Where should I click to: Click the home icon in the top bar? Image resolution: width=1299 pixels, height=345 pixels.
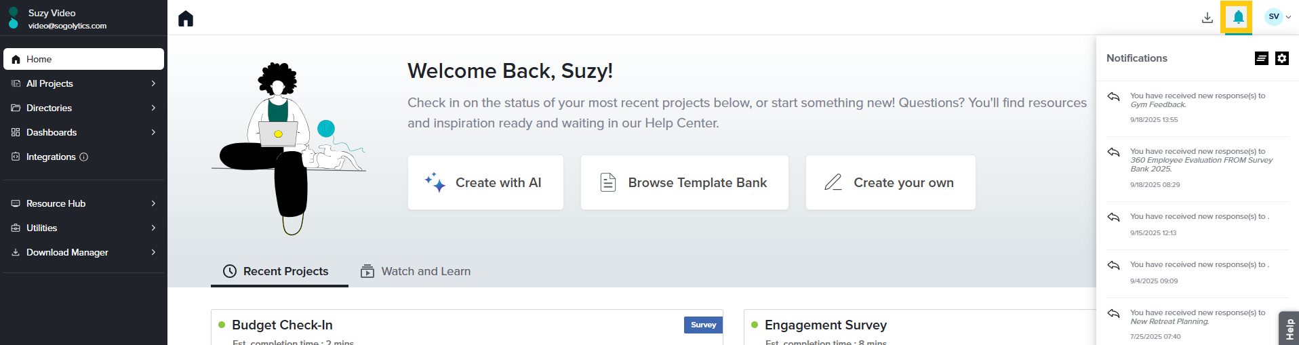(186, 18)
